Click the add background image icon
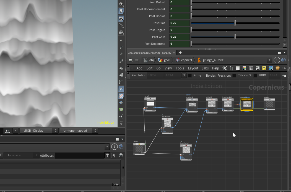291x192 pixels. click(x=271, y=68)
